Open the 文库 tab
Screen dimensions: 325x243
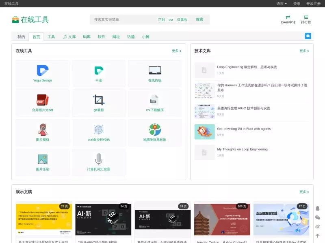pos(69,37)
